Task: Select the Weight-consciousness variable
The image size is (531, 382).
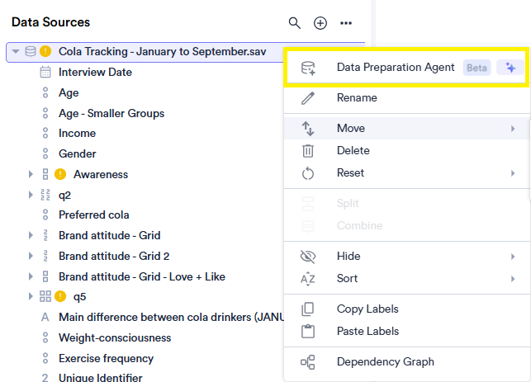Action: 115,338
